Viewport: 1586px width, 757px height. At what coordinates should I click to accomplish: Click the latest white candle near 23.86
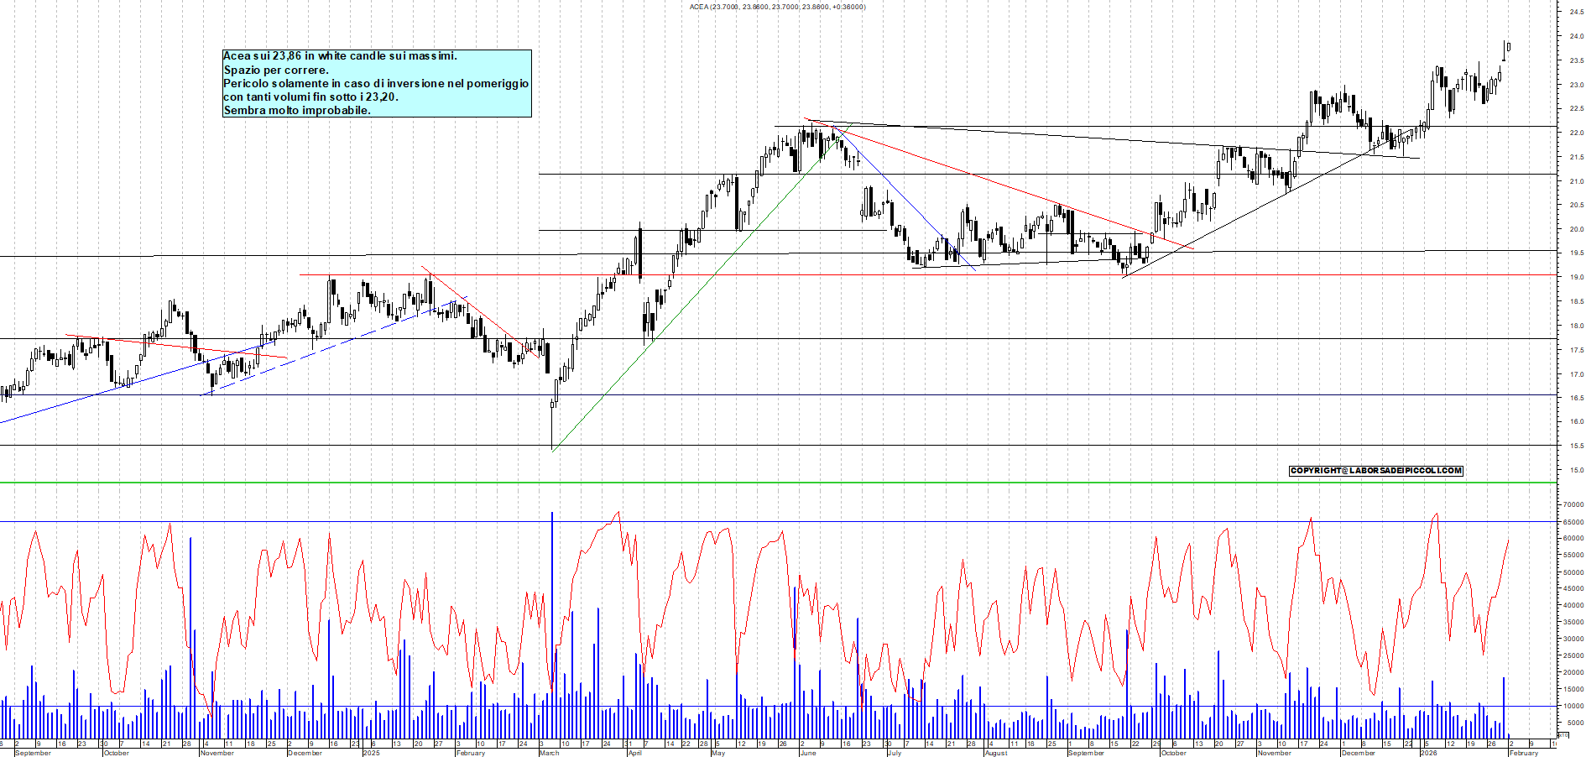pos(1508,47)
